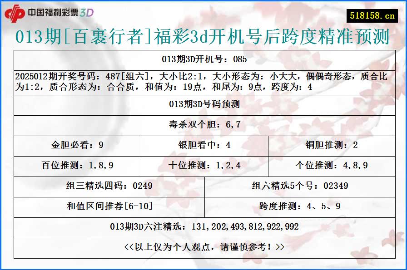Viewport: 407px width, 270px height.
Task: Click the 组三精选四码 cell showing 0249
Action: (x=110, y=186)
